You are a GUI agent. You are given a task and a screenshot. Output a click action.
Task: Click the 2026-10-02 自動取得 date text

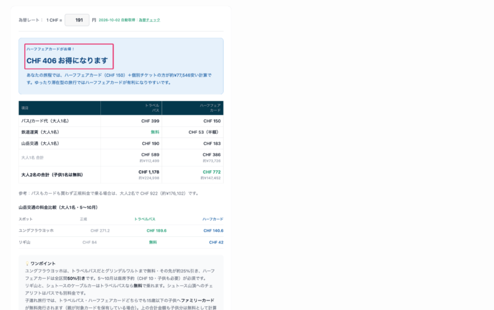[117, 20]
